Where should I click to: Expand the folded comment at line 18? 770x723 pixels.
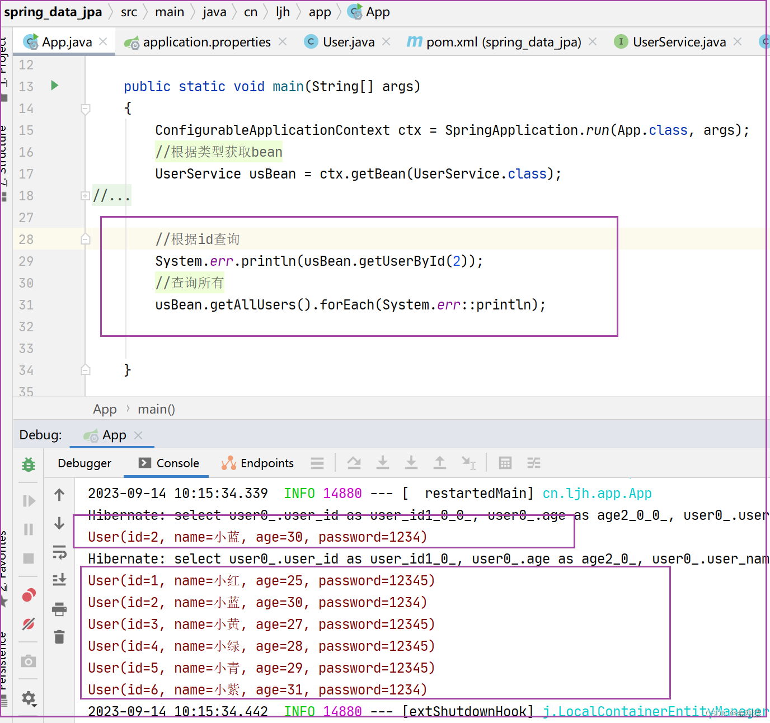point(85,196)
